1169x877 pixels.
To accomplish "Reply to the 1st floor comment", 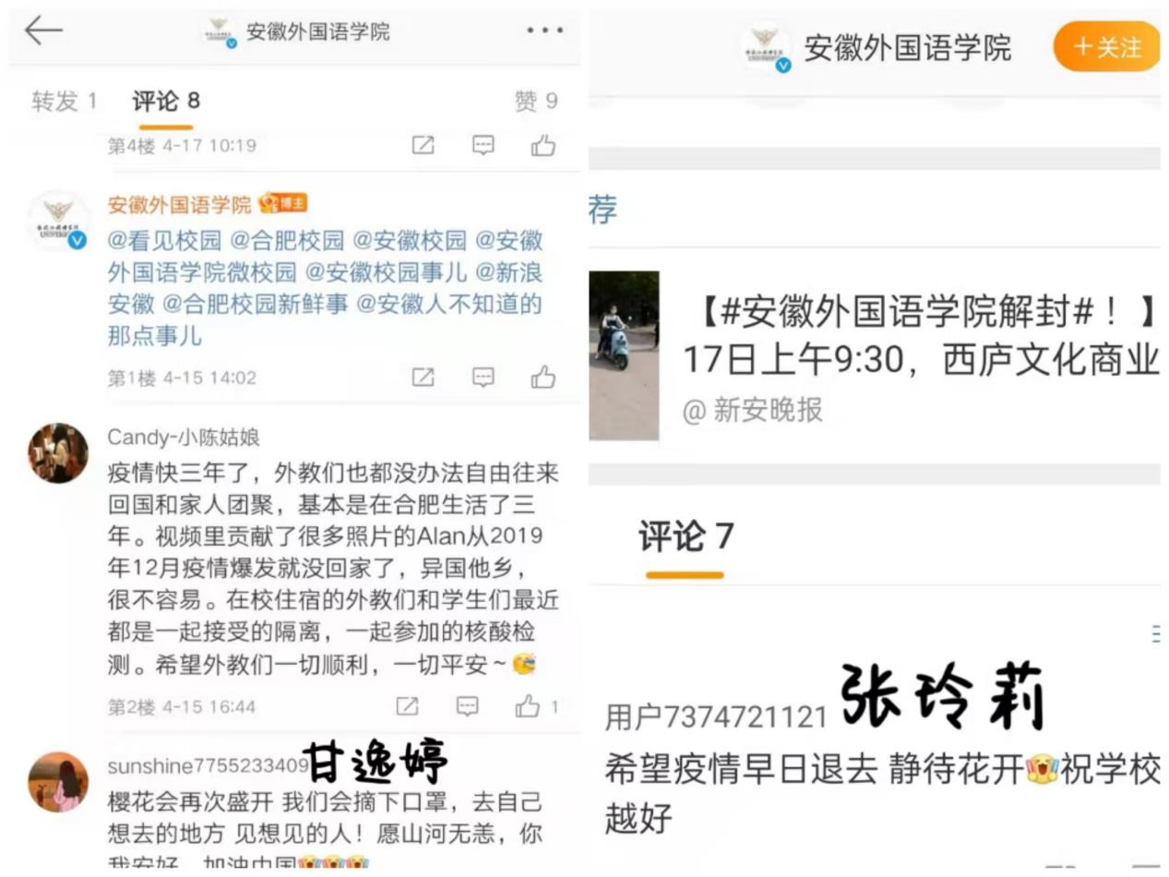I will pos(483,377).
